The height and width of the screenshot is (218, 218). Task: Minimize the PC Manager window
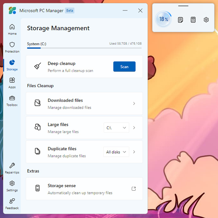[x=125, y=10]
